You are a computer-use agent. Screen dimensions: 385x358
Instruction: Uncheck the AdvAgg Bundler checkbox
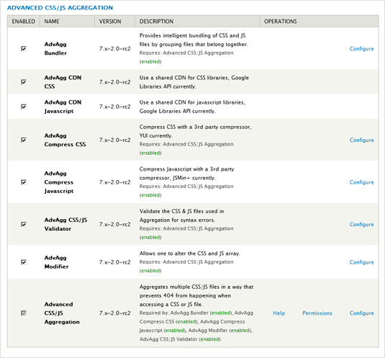coord(24,49)
